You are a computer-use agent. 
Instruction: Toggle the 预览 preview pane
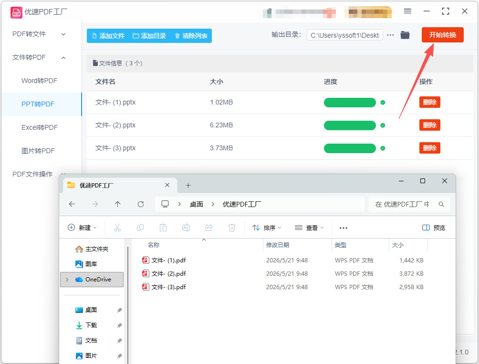point(434,228)
